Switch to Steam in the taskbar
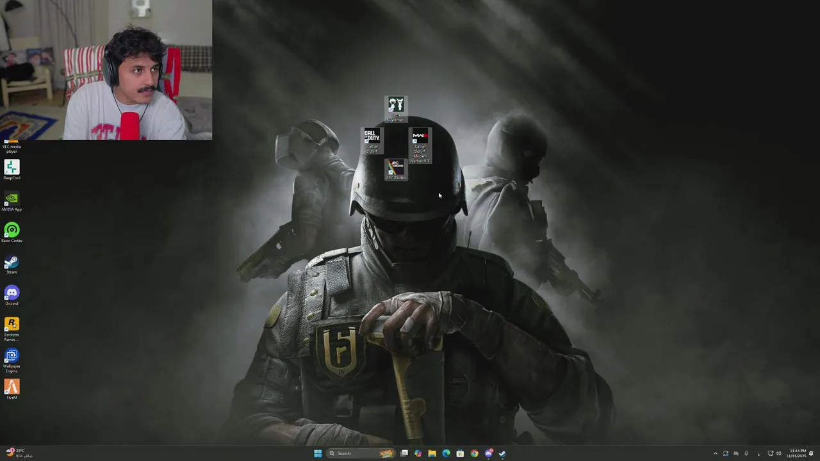Viewport: 820px width, 461px height. [502, 453]
